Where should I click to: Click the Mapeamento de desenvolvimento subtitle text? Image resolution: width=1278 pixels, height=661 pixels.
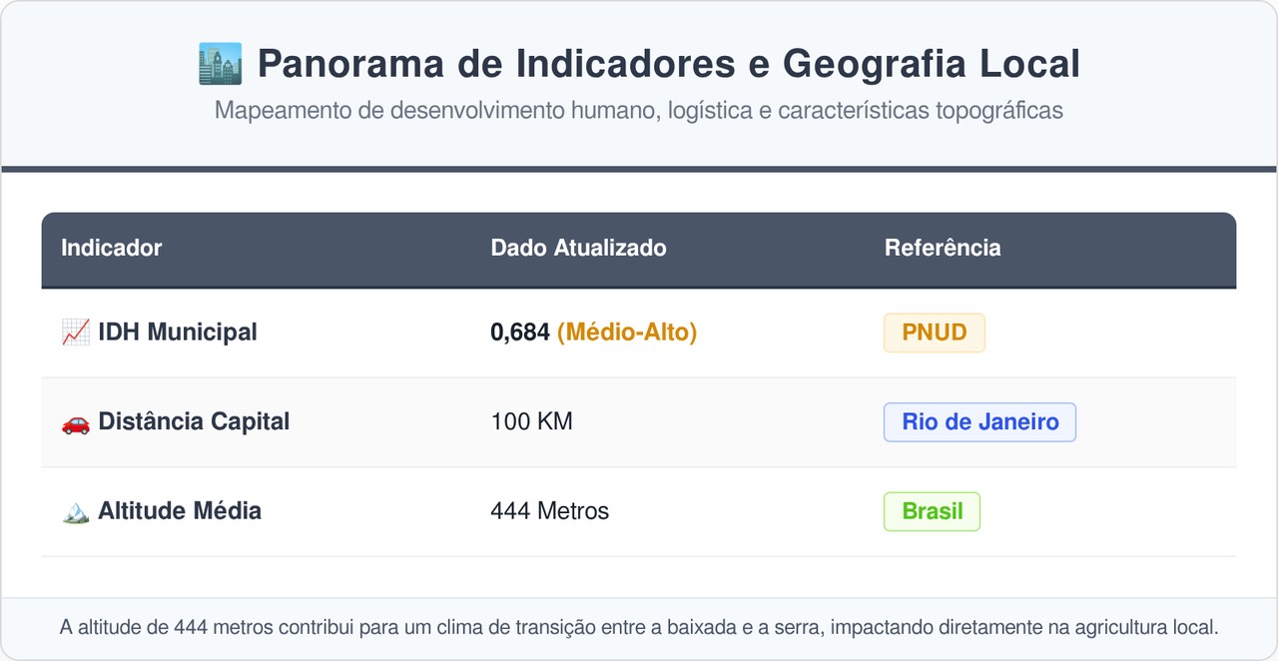pyautogui.click(x=639, y=111)
